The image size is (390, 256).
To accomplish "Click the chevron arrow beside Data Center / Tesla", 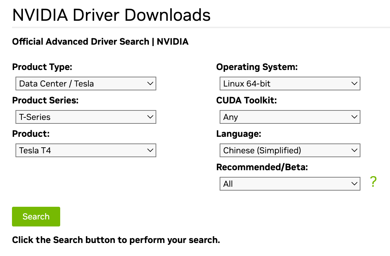I will 150,84.
